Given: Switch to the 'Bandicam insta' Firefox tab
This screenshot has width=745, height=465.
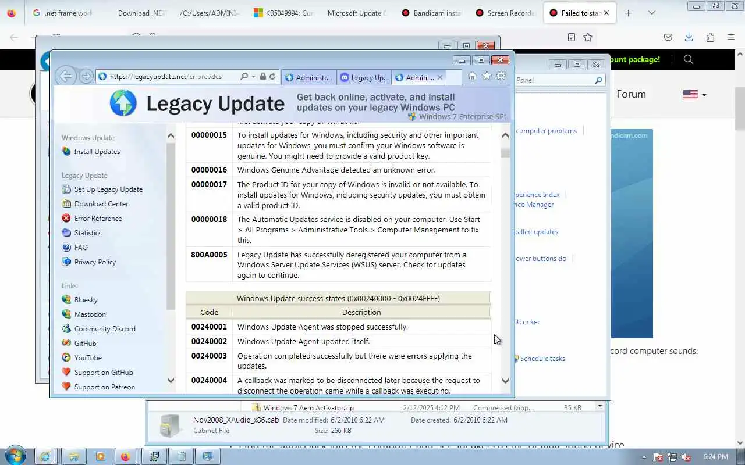Looking at the screenshot, I should tap(431, 13).
